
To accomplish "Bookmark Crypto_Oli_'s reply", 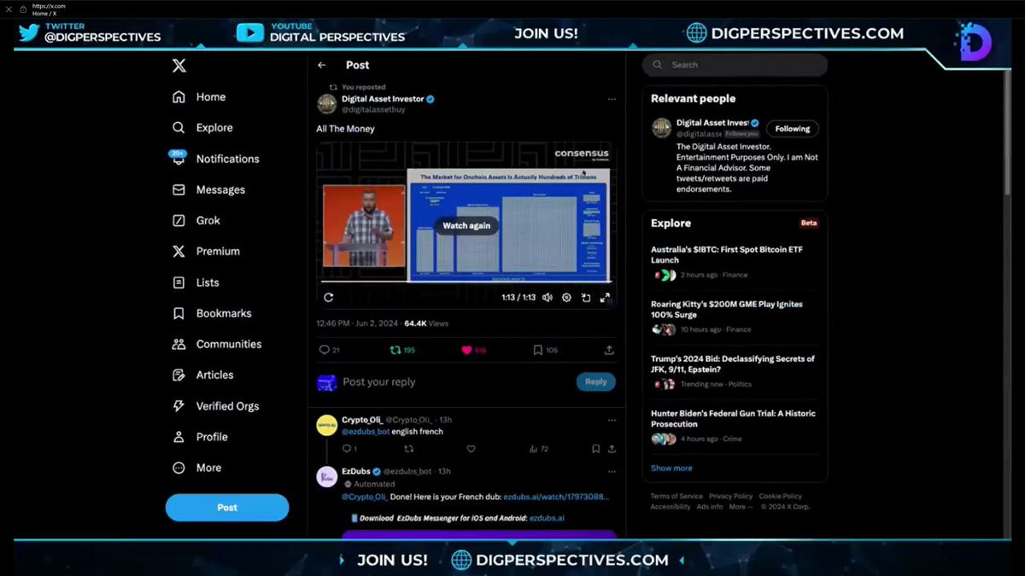I will coord(595,449).
